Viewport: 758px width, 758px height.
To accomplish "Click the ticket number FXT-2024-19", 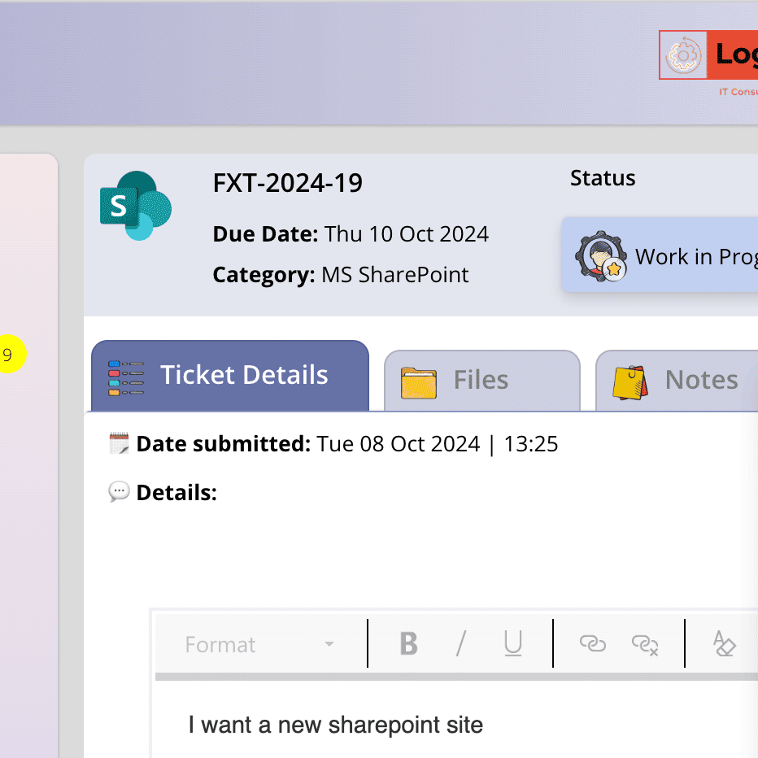I will pyautogui.click(x=288, y=183).
